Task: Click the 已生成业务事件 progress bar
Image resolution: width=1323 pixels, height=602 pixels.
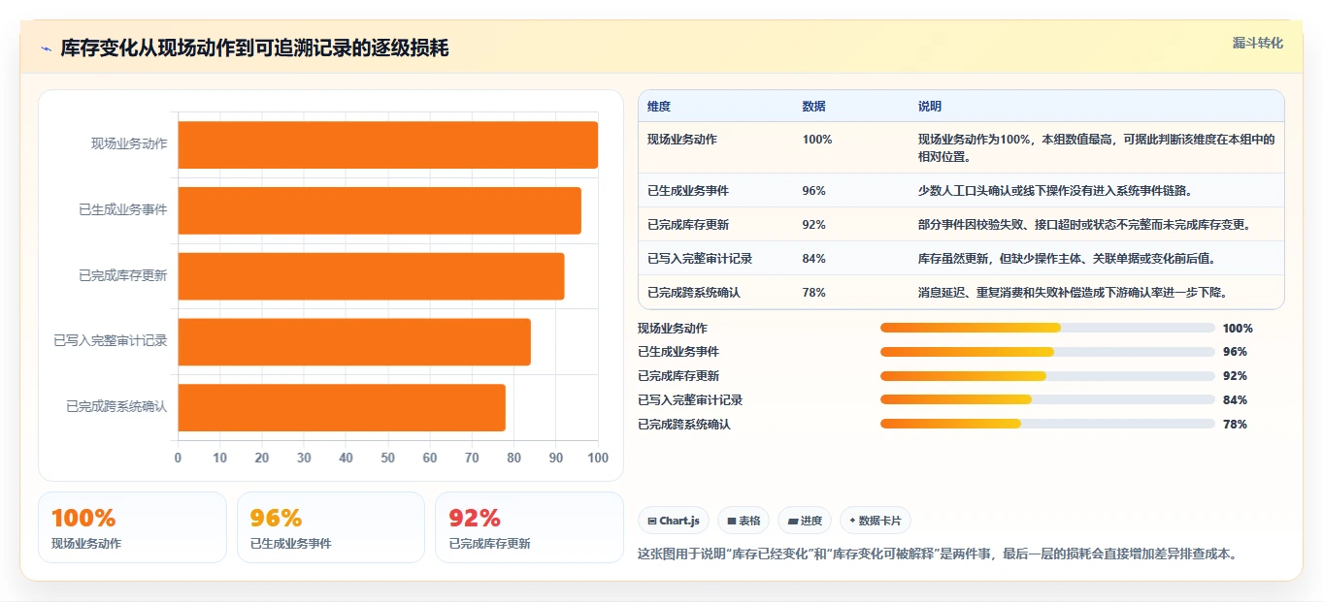Action: [x=1047, y=352]
